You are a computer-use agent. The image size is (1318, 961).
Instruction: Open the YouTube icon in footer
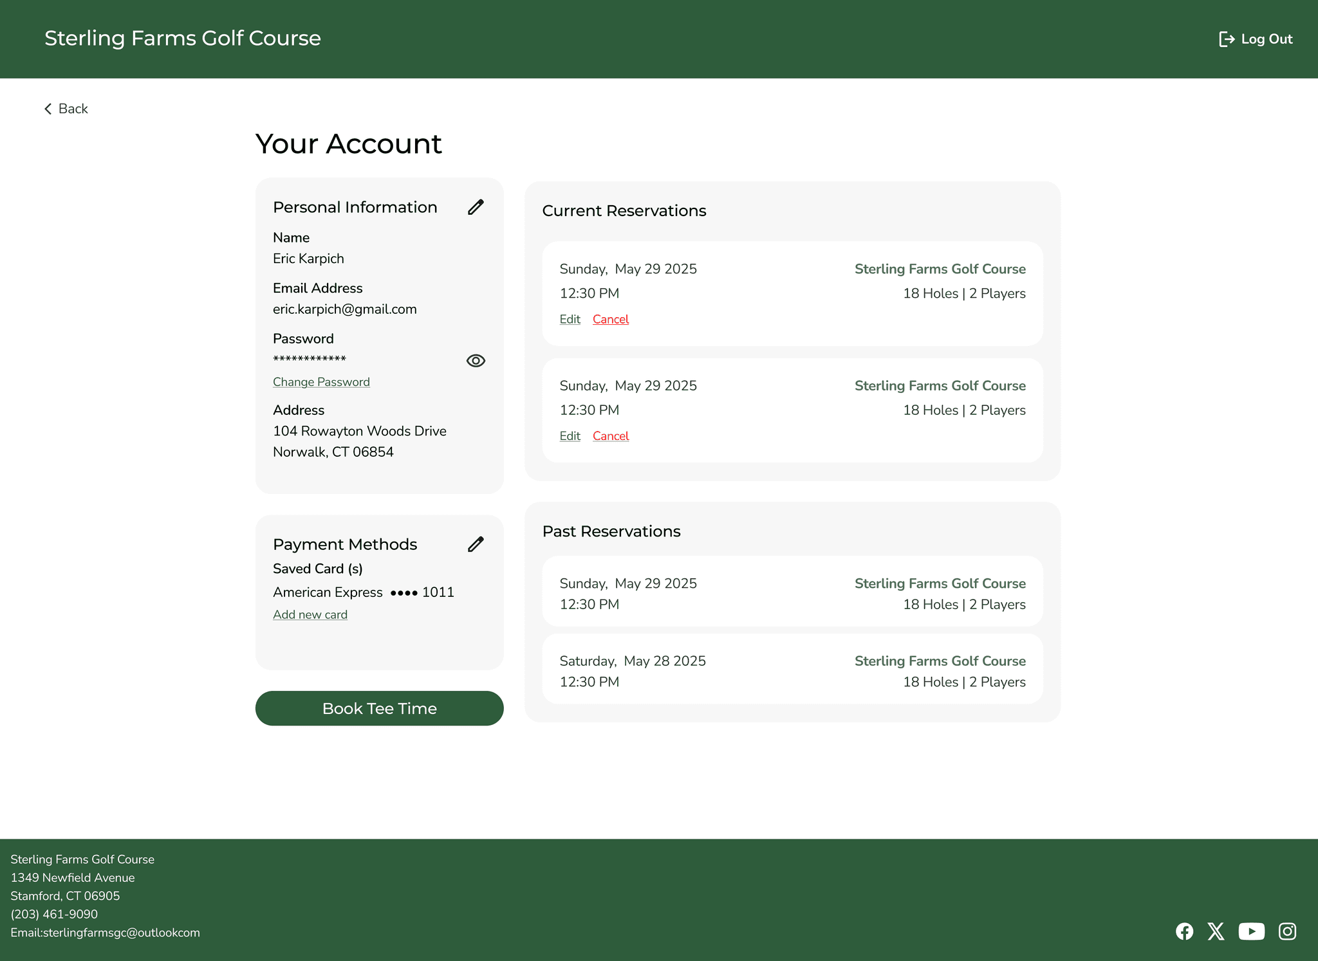(x=1251, y=931)
